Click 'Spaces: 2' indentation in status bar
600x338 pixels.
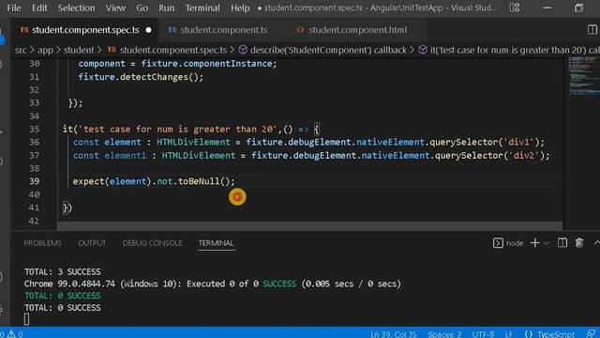click(x=444, y=334)
